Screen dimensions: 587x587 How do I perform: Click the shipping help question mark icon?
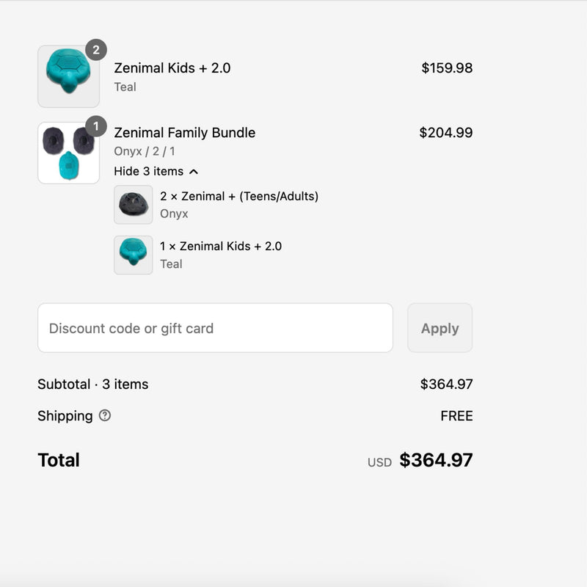[105, 415]
